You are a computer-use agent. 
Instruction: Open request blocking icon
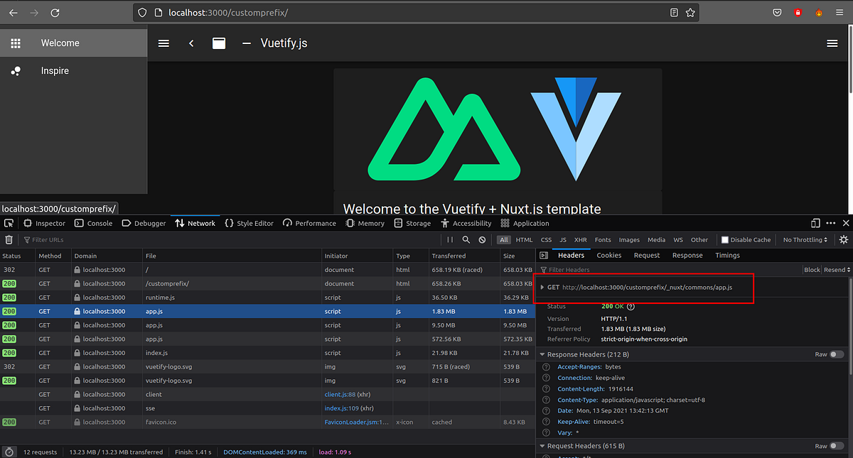[483, 240]
